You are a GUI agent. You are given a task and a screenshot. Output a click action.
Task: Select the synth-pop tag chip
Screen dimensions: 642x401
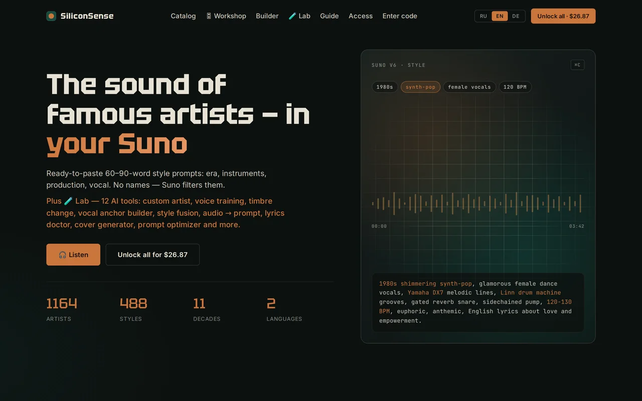(420, 87)
